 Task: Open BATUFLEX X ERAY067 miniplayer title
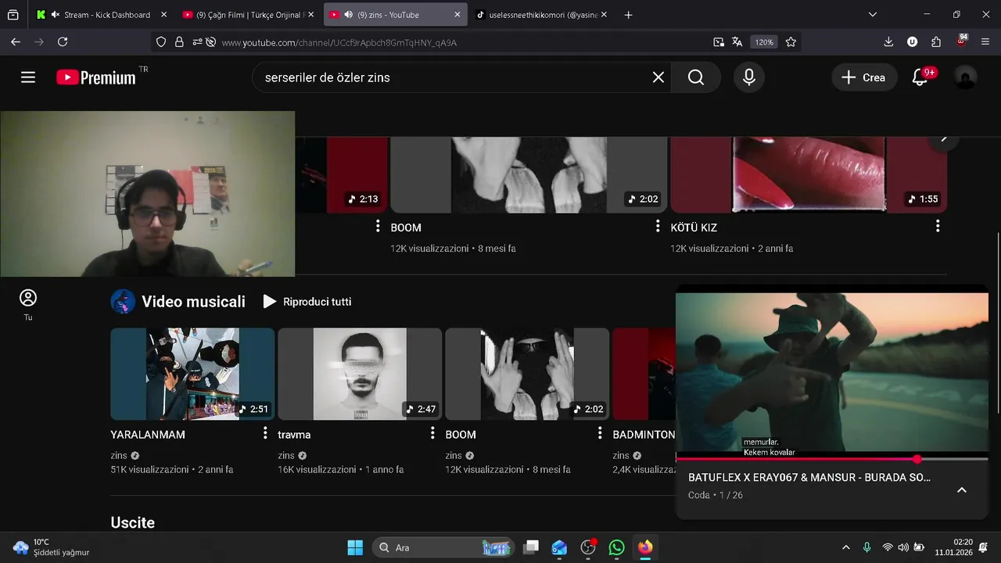pos(809,477)
